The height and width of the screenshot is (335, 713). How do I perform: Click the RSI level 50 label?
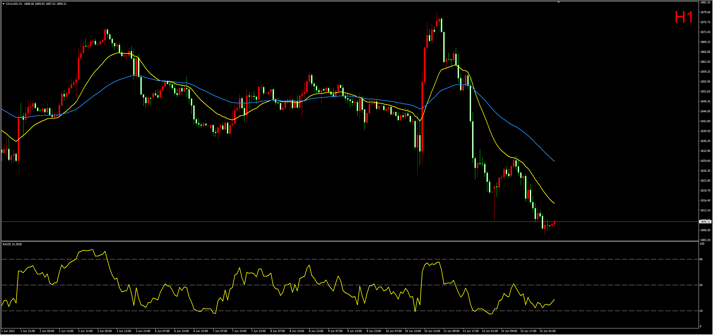701,285
